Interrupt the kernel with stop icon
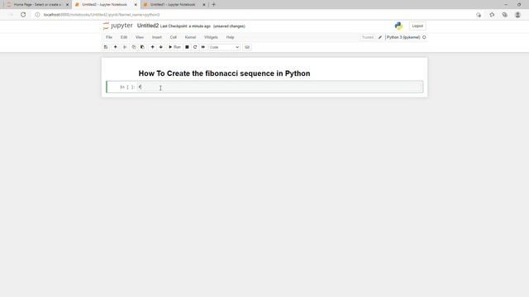The height and width of the screenshot is (297, 529). coord(187,47)
